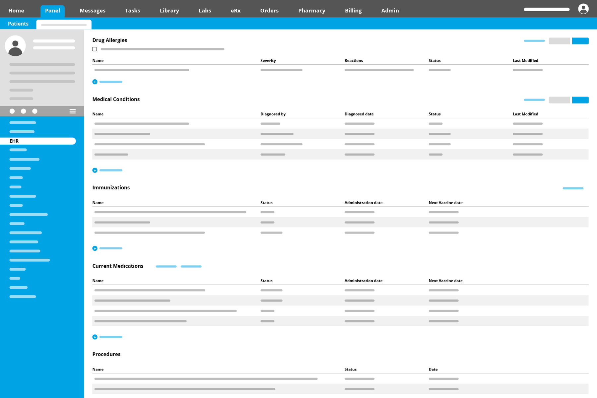
Task: Switch to the Pharmacy menu
Action: [x=311, y=11]
